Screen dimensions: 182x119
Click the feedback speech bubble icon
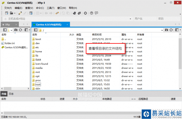pyautogui.click(x=96, y=13)
